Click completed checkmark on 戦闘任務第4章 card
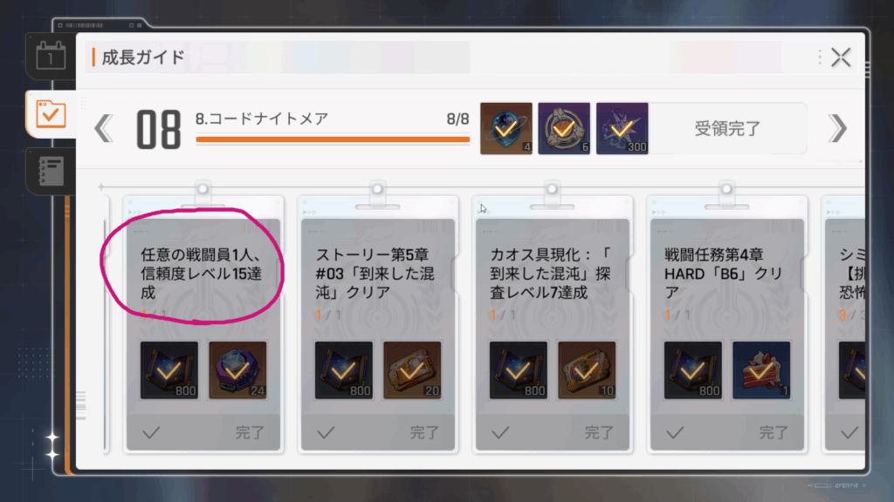 click(x=675, y=432)
